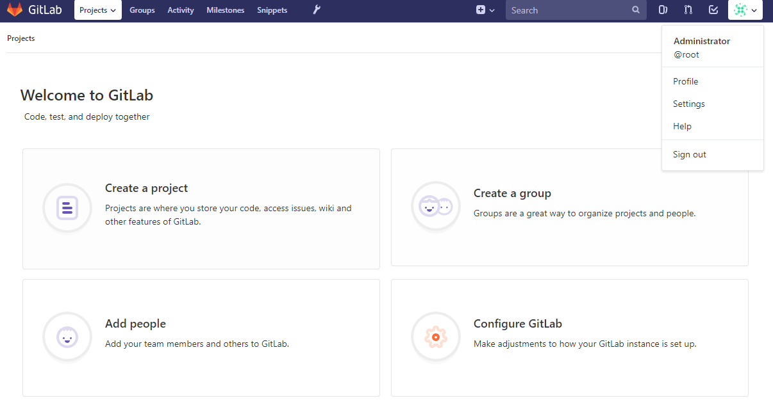Click the Add people face icon
The image size is (773, 414).
pyautogui.click(x=67, y=337)
